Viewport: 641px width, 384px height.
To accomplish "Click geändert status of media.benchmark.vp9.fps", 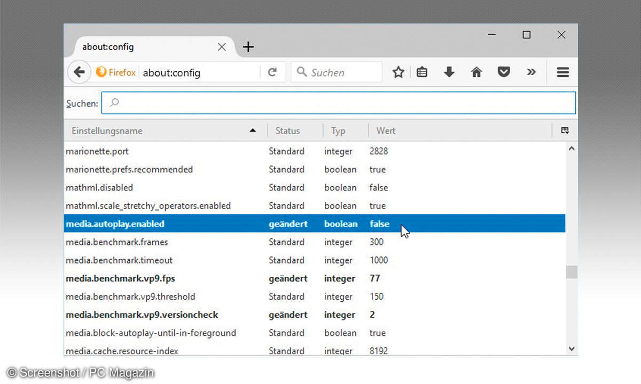I will pos(288,278).
